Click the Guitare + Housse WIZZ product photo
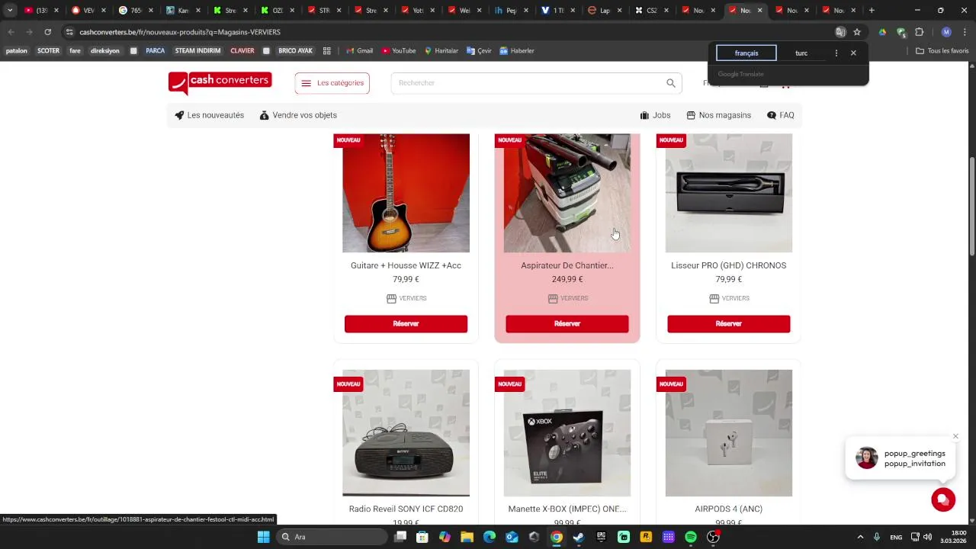Image resolution: width=976 pixels, height=549 pixels. click(x=406, y=193)
